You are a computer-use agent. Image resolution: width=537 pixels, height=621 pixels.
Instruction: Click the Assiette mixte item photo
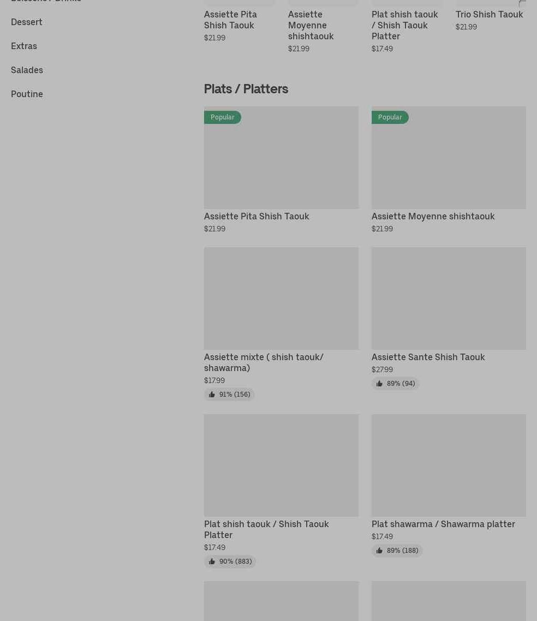281,298
